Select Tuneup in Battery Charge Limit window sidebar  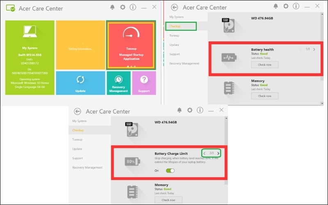pos(77,139)
